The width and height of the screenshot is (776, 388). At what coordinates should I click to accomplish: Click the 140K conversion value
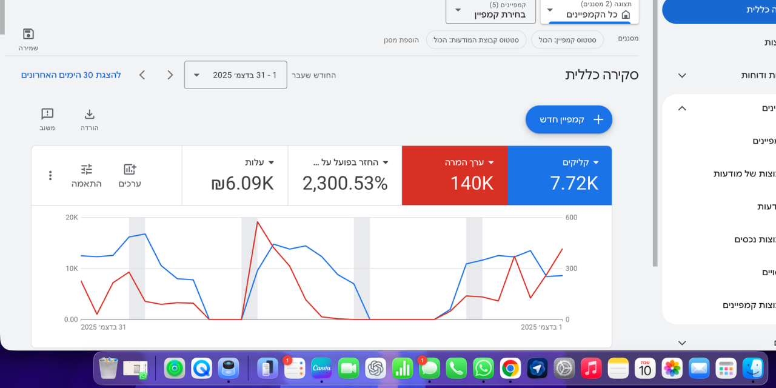[x=472, y=183]
